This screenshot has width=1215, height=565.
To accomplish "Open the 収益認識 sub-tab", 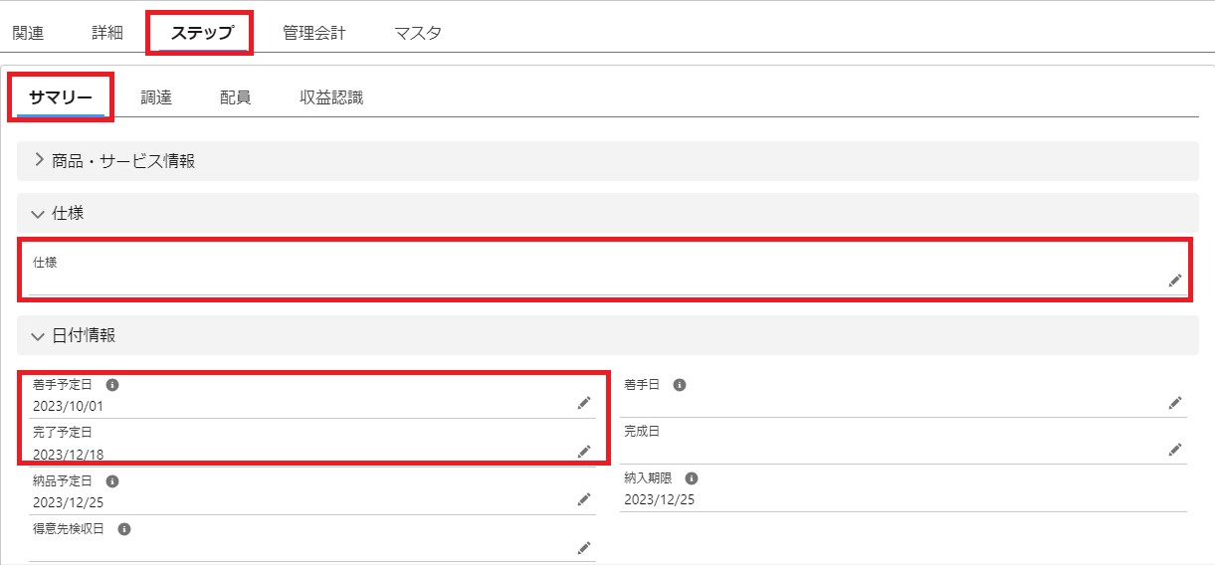I will [x=331, y=97].
